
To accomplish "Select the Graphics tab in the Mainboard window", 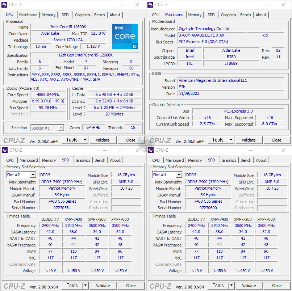I will 229,15.
